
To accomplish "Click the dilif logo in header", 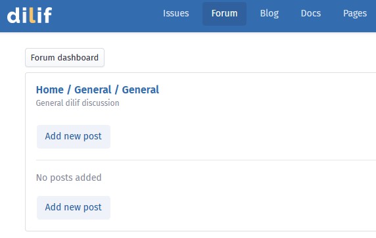I will pyautogui.click(x=30, y=15).
